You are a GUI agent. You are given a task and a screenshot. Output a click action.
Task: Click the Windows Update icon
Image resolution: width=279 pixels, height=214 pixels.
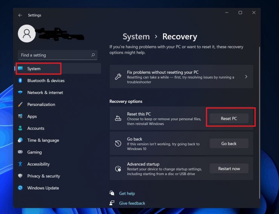pos(20,188)
